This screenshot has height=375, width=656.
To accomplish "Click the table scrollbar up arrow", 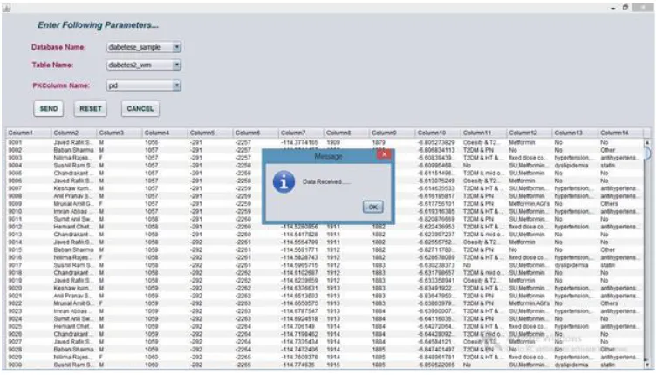I will click(647, 142).
